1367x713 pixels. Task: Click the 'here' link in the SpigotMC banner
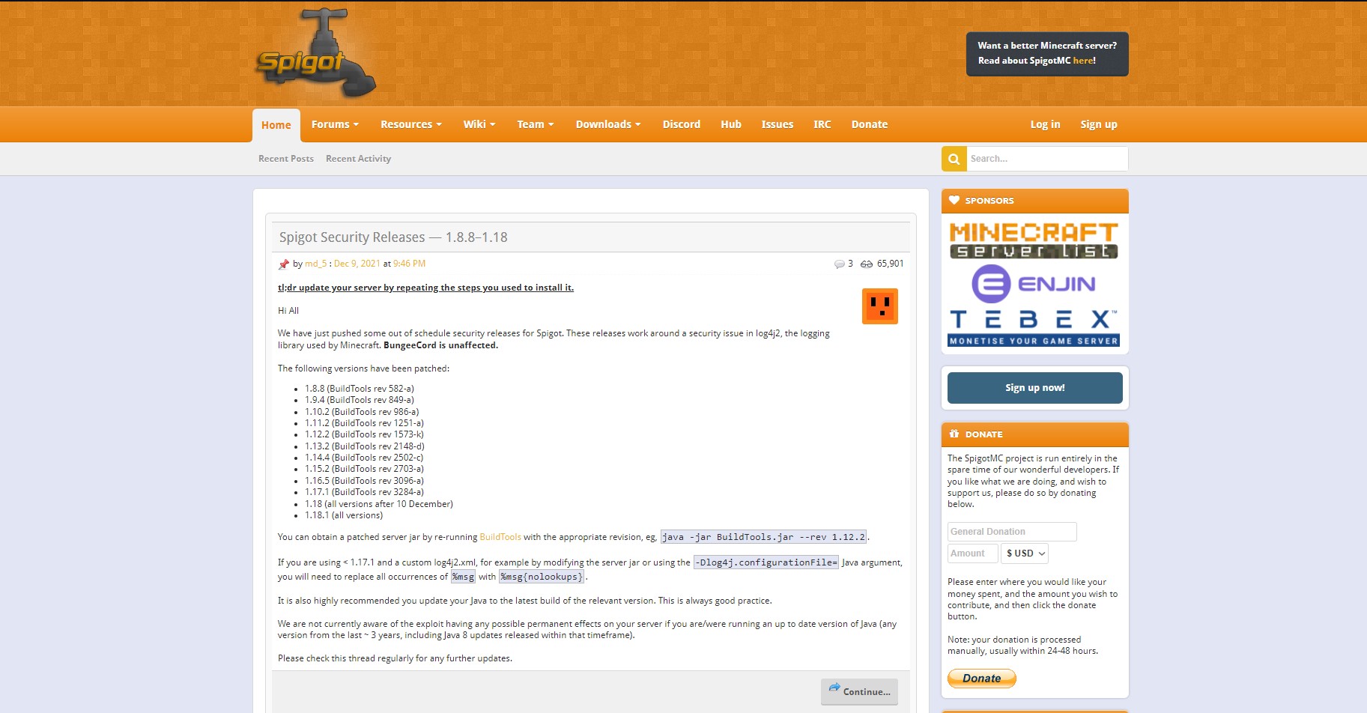click(x=1083, y=61)
